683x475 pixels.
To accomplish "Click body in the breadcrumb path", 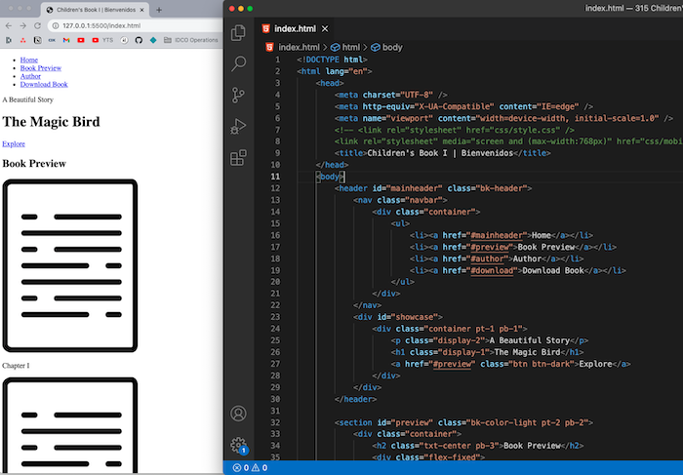I will 392,47.
